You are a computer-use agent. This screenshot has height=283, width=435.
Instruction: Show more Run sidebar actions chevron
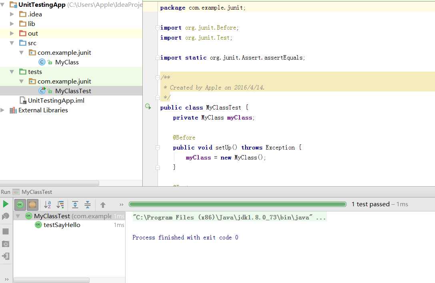tap(7, 279)
